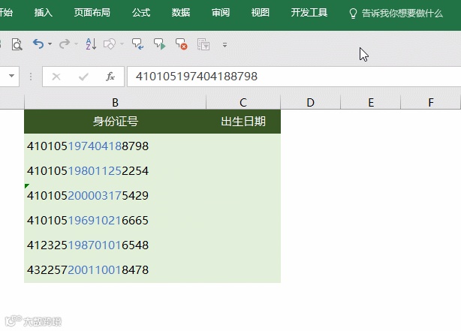This screenshot has height=331, width=461.
Task: Open Customize Quick Access Toolbar dropdown
Action: [224, 45]
